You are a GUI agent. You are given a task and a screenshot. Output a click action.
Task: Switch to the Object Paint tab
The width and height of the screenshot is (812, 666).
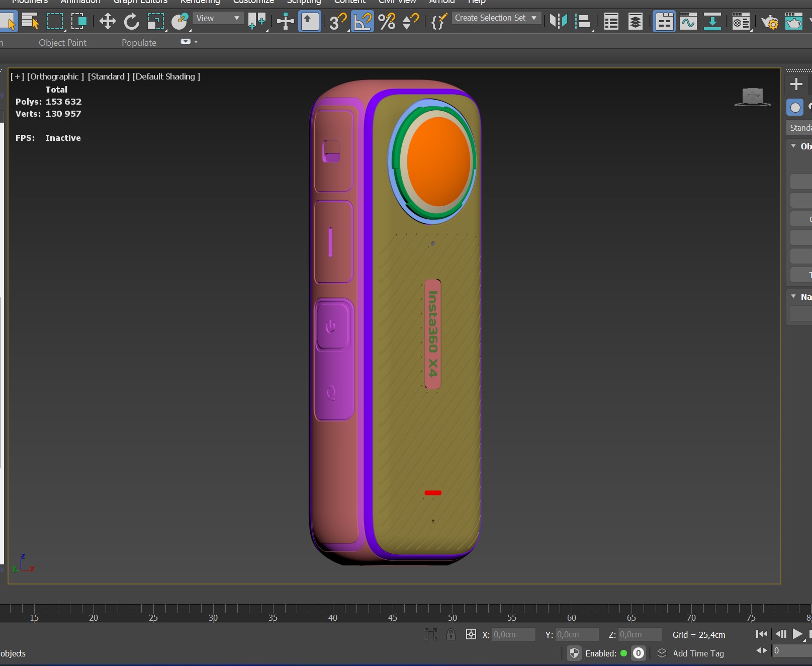(x=62, y=43)
